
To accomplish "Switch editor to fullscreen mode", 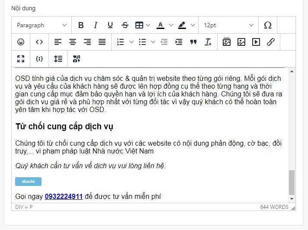I will click(x=21, y=59).
